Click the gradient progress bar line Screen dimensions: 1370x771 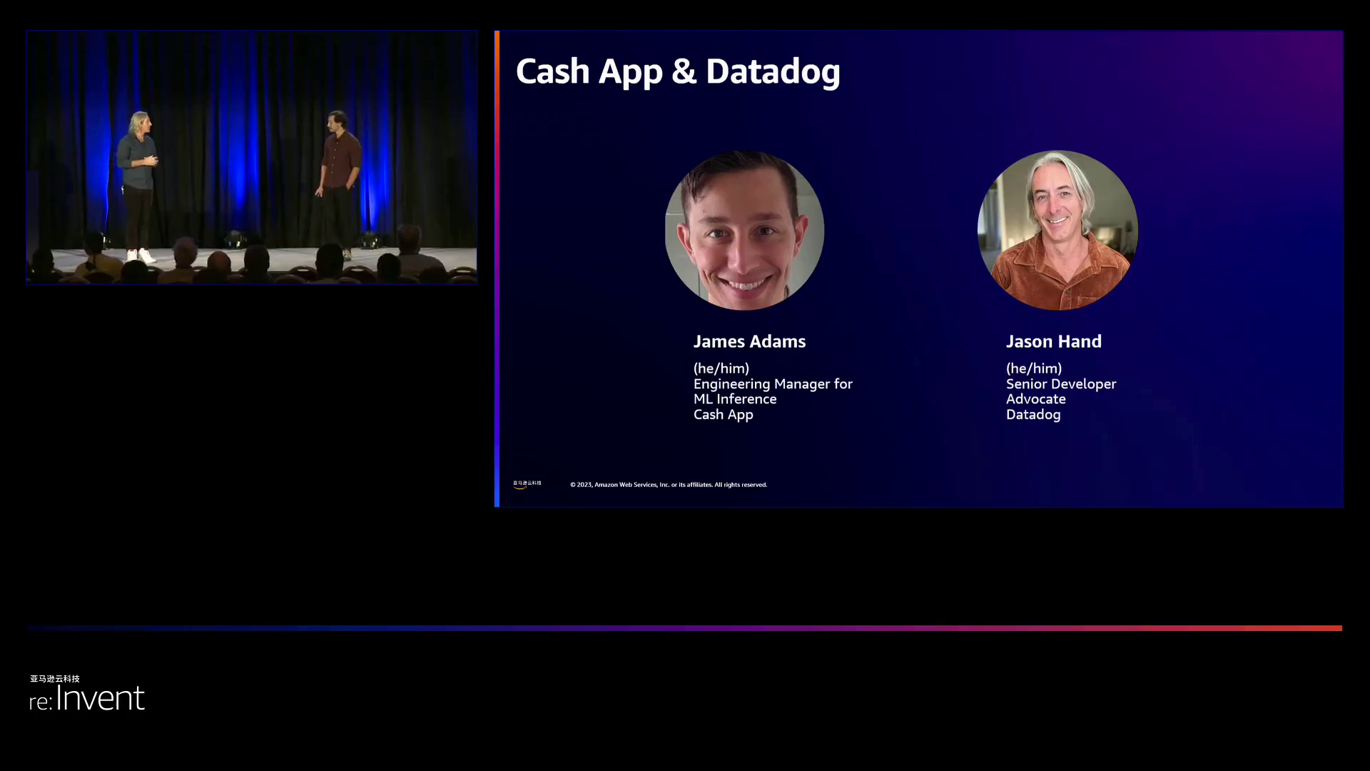[685, 628]
